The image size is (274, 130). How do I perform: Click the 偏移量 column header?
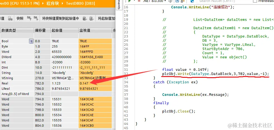(x=42, y=31)
